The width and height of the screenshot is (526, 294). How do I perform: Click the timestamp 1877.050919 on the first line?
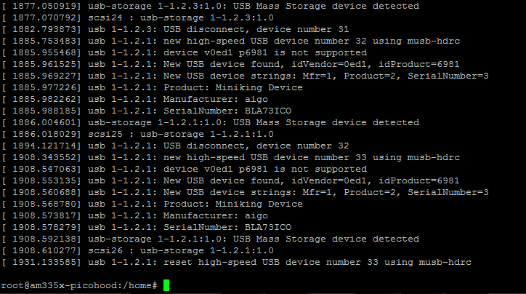[44, 6]
